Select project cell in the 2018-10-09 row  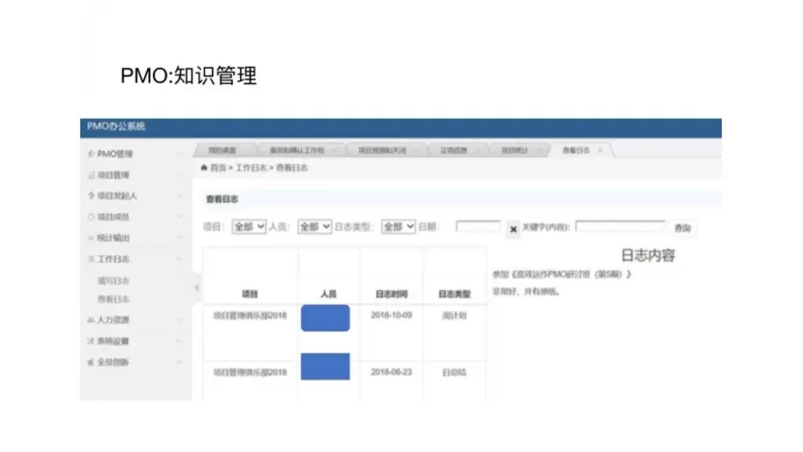click(250, 316)
